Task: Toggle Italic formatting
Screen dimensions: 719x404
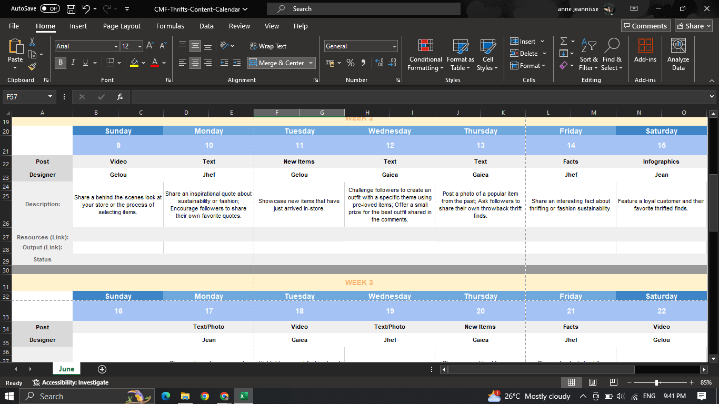Action: tap(73, 63)
